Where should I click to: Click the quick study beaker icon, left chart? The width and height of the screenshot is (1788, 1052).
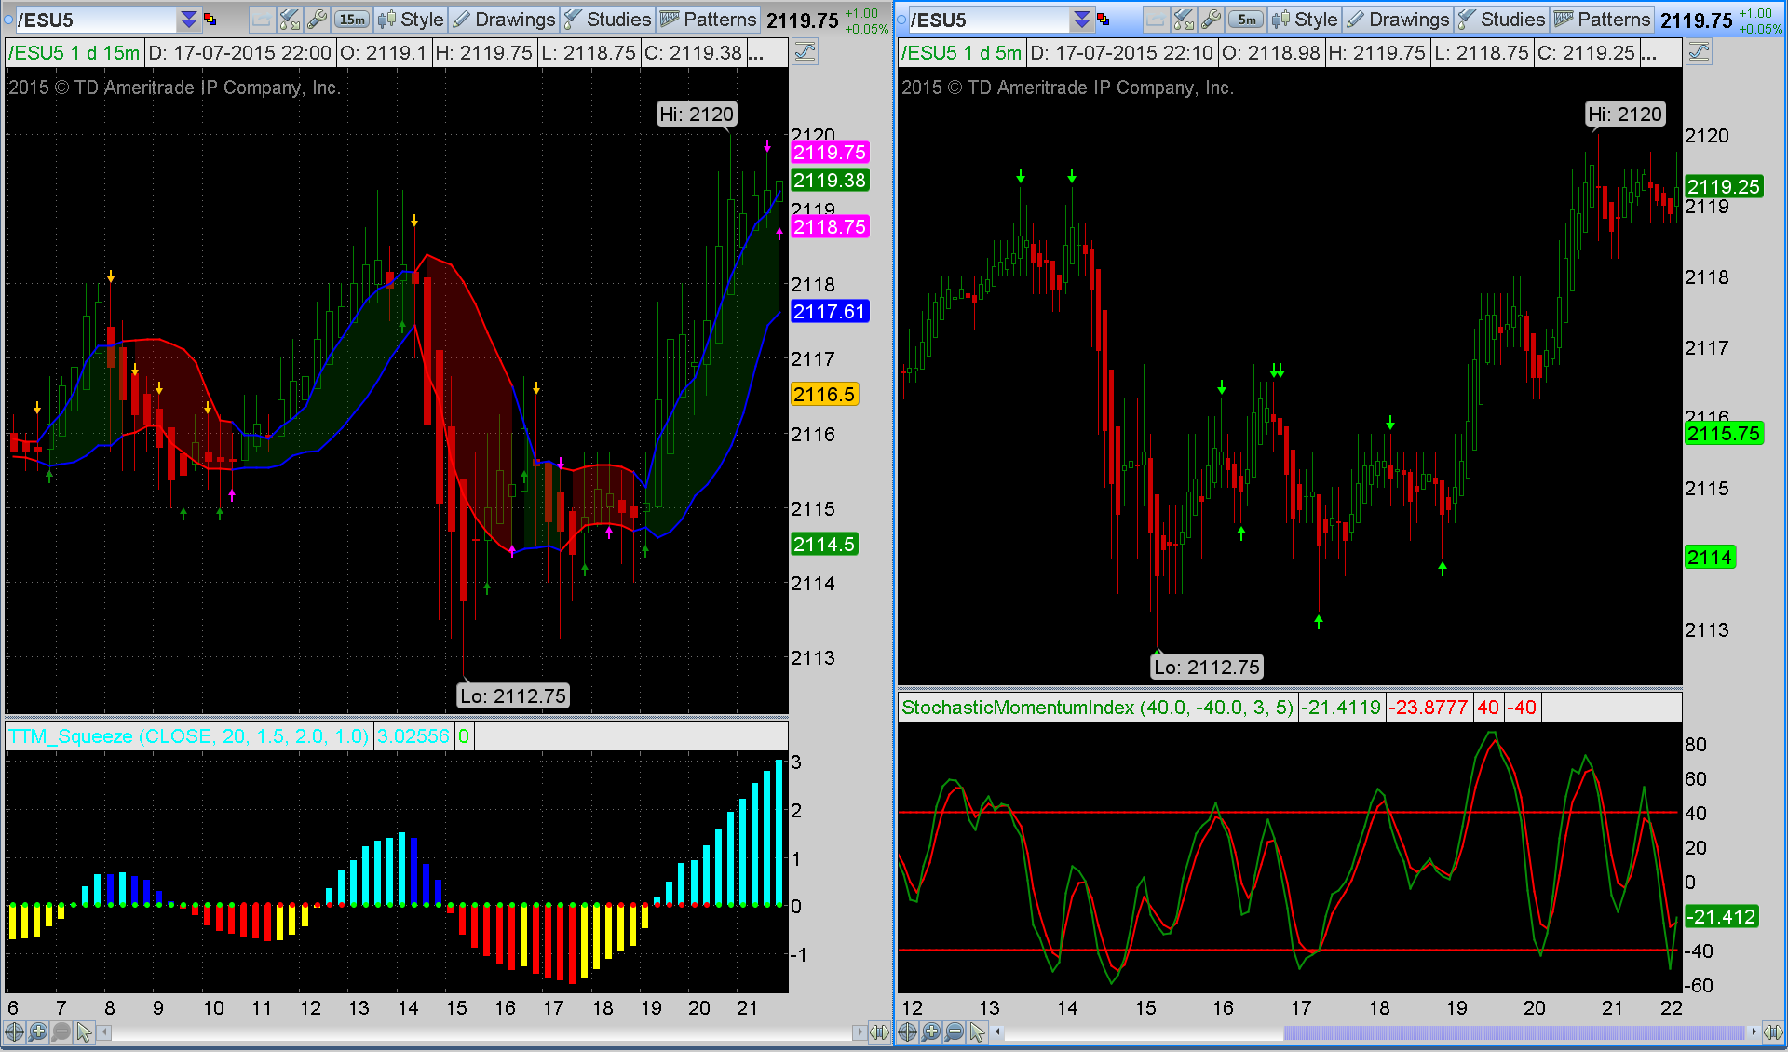290,20
